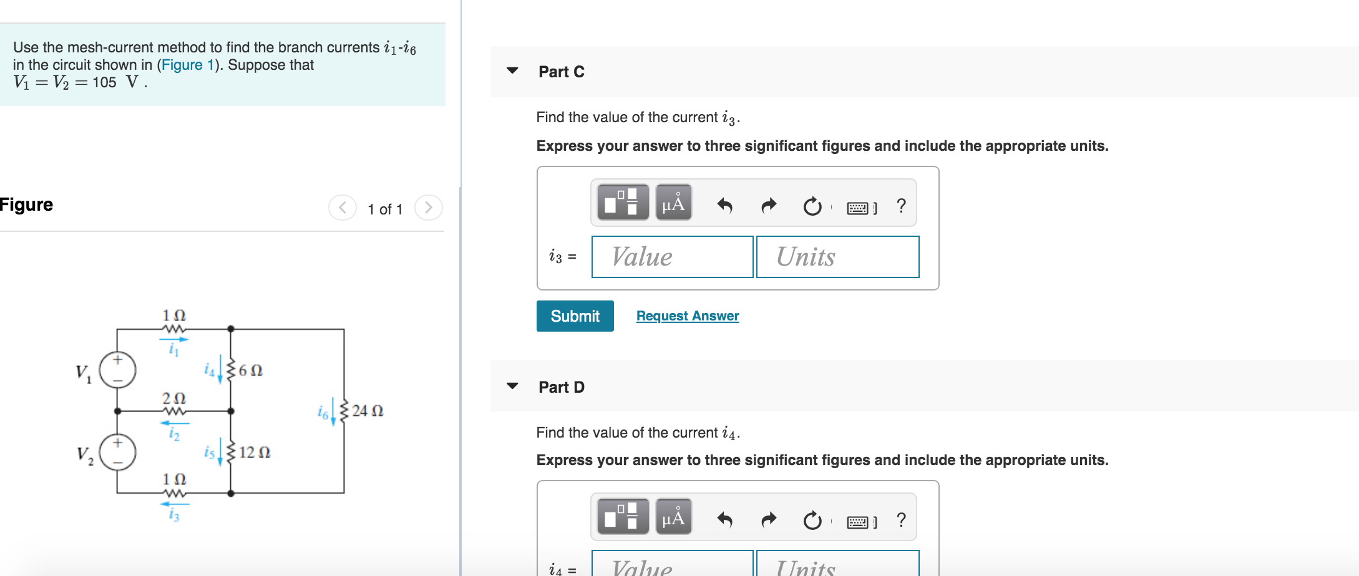
Task: Click the Units field for i3
Action: click(x=837, y=257)
